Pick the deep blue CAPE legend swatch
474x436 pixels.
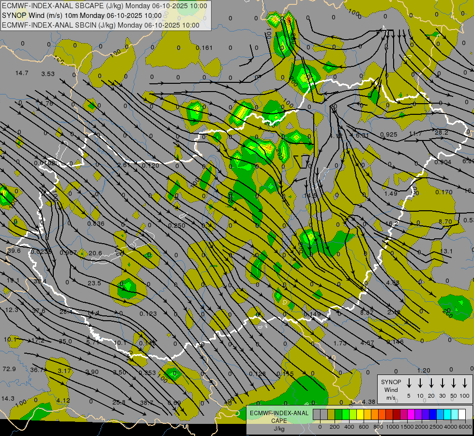[x=432, y=414]
